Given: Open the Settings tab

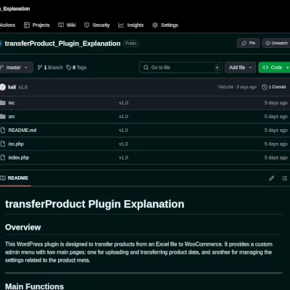Looking at the screenshot, I should point(165,25).
